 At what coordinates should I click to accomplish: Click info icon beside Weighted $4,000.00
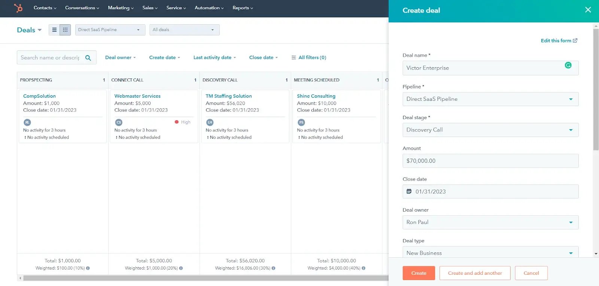point(364,268)
